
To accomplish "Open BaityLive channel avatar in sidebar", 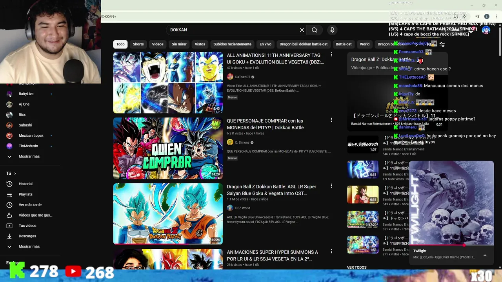I will click(x=9, y=94).
